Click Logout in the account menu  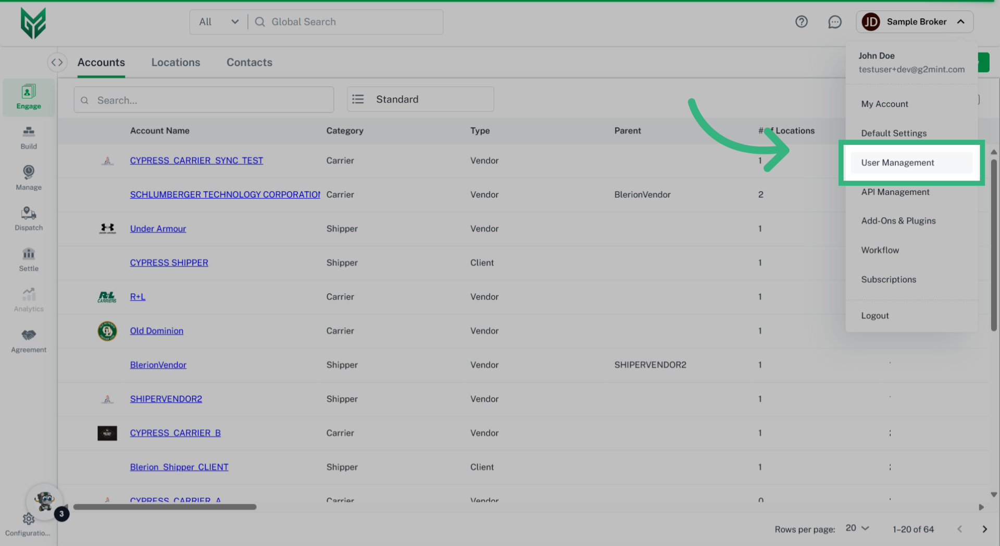[x=874, y=315]
